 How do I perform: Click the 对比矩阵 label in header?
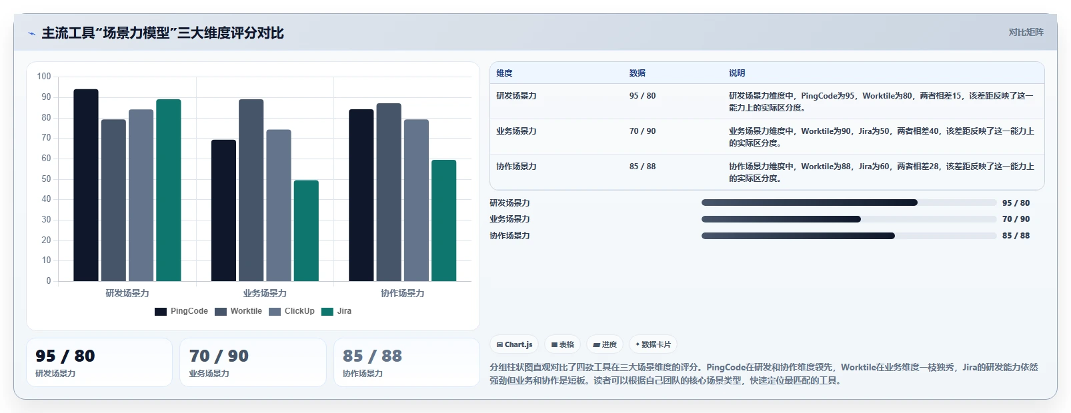pos(1026,32)
